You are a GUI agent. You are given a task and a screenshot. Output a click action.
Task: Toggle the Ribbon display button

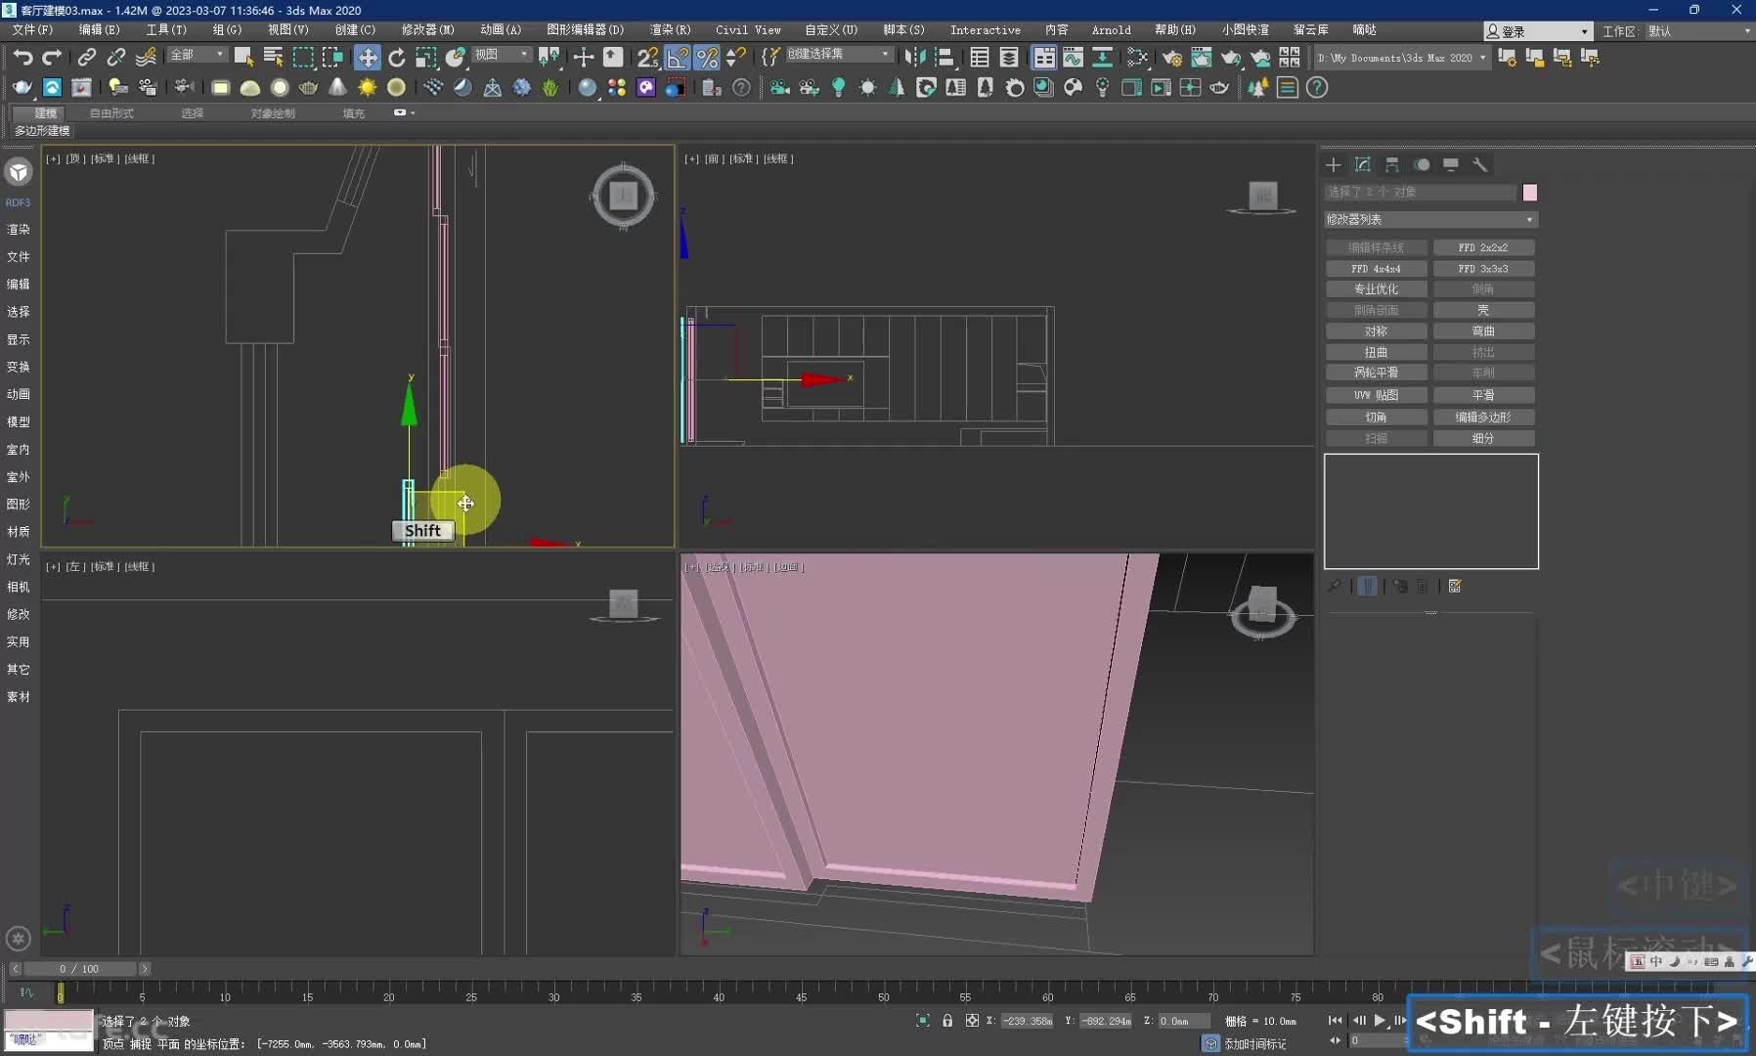point(1043,58)
